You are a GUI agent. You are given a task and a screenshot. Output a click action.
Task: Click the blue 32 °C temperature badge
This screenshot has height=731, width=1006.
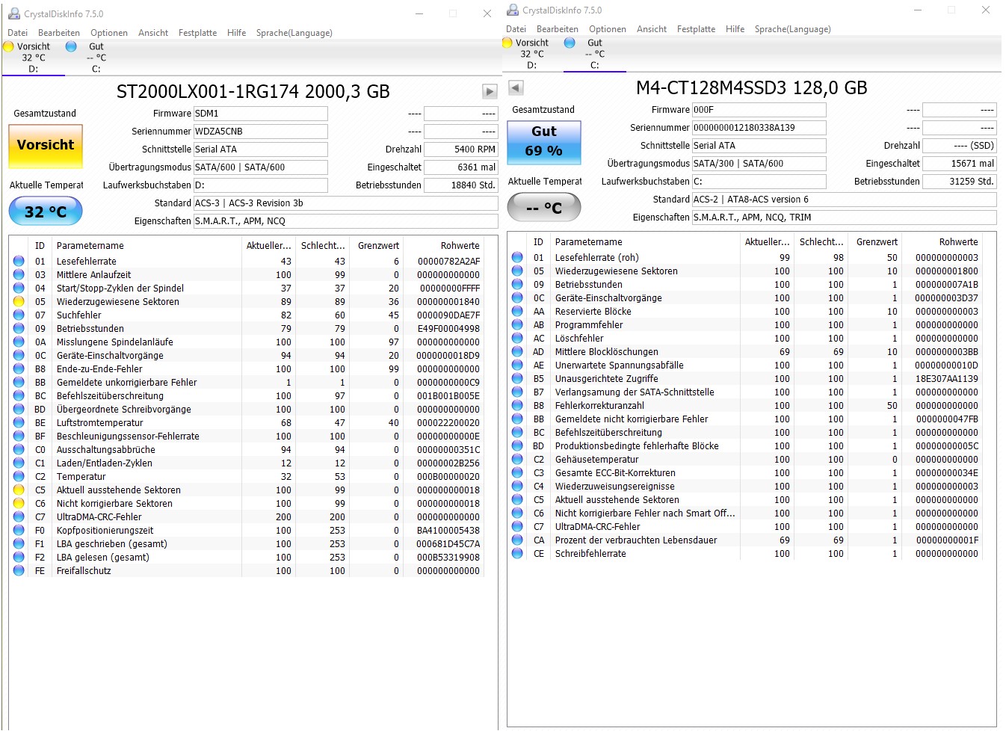coord(45,211)
